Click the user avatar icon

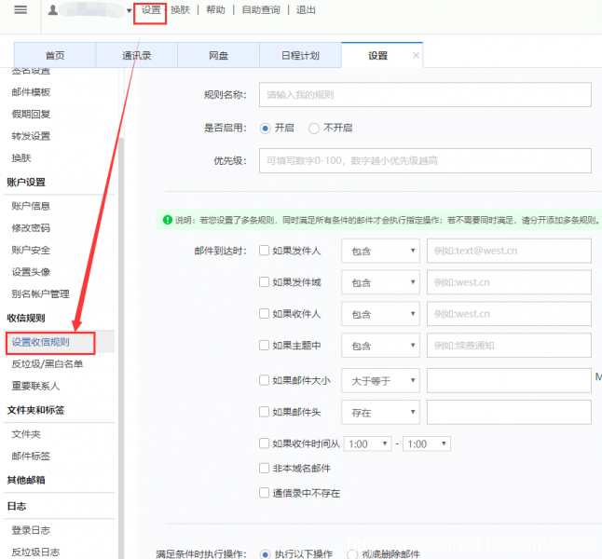point(53,10)
